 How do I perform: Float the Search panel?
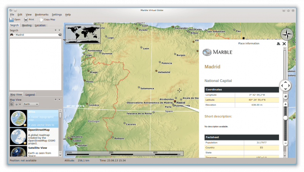tap(55, 30)
